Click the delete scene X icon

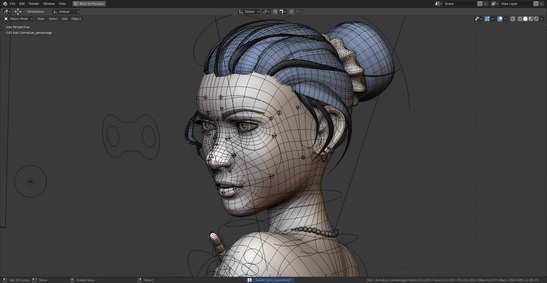[485, 4]
